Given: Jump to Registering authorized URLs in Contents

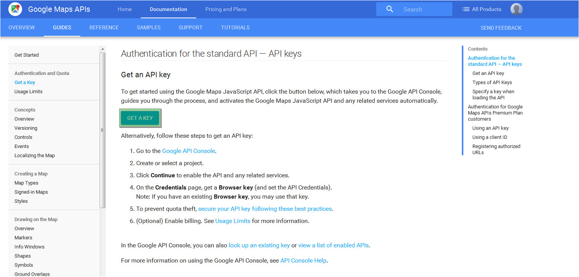Looking at the screenshot, I should (x=496, y=150).
